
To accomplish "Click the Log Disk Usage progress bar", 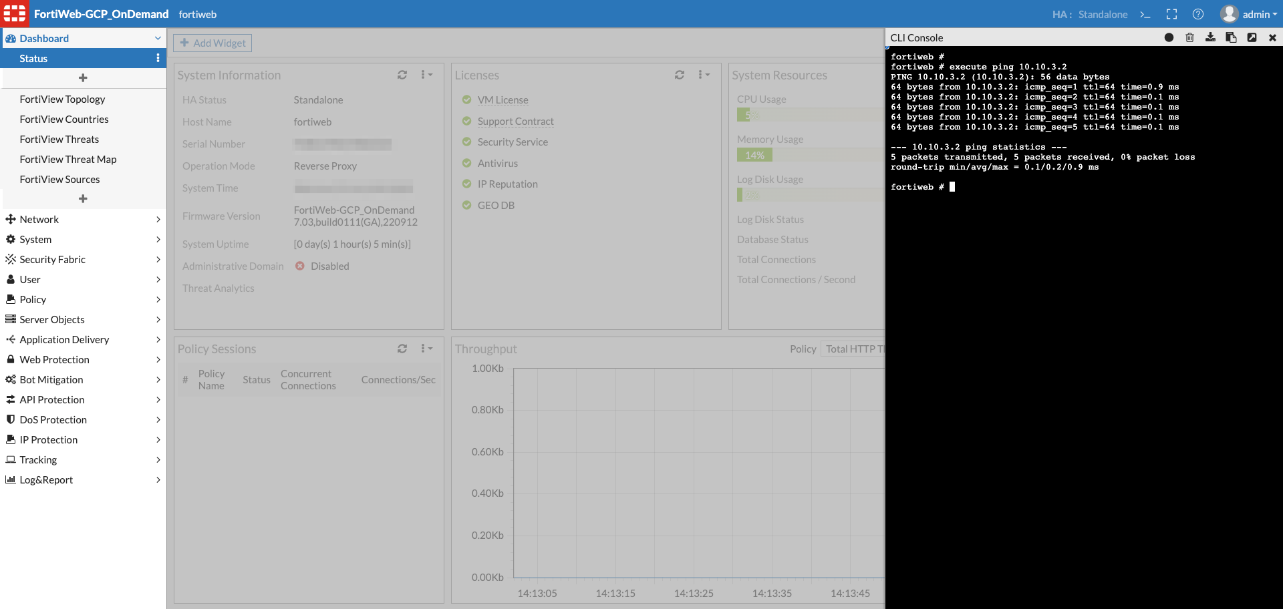I will [811, 195].
